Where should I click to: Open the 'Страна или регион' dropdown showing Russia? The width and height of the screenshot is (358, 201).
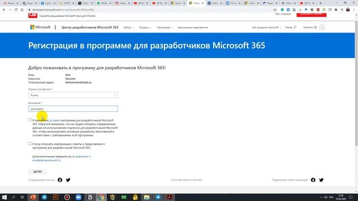[x=73, y=95]
